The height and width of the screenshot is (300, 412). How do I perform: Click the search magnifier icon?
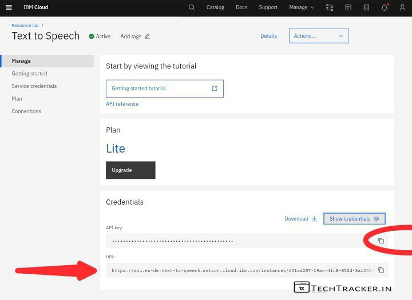pos(192,7)
